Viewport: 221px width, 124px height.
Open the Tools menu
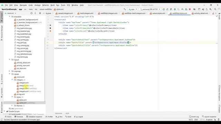pos(63,5)
